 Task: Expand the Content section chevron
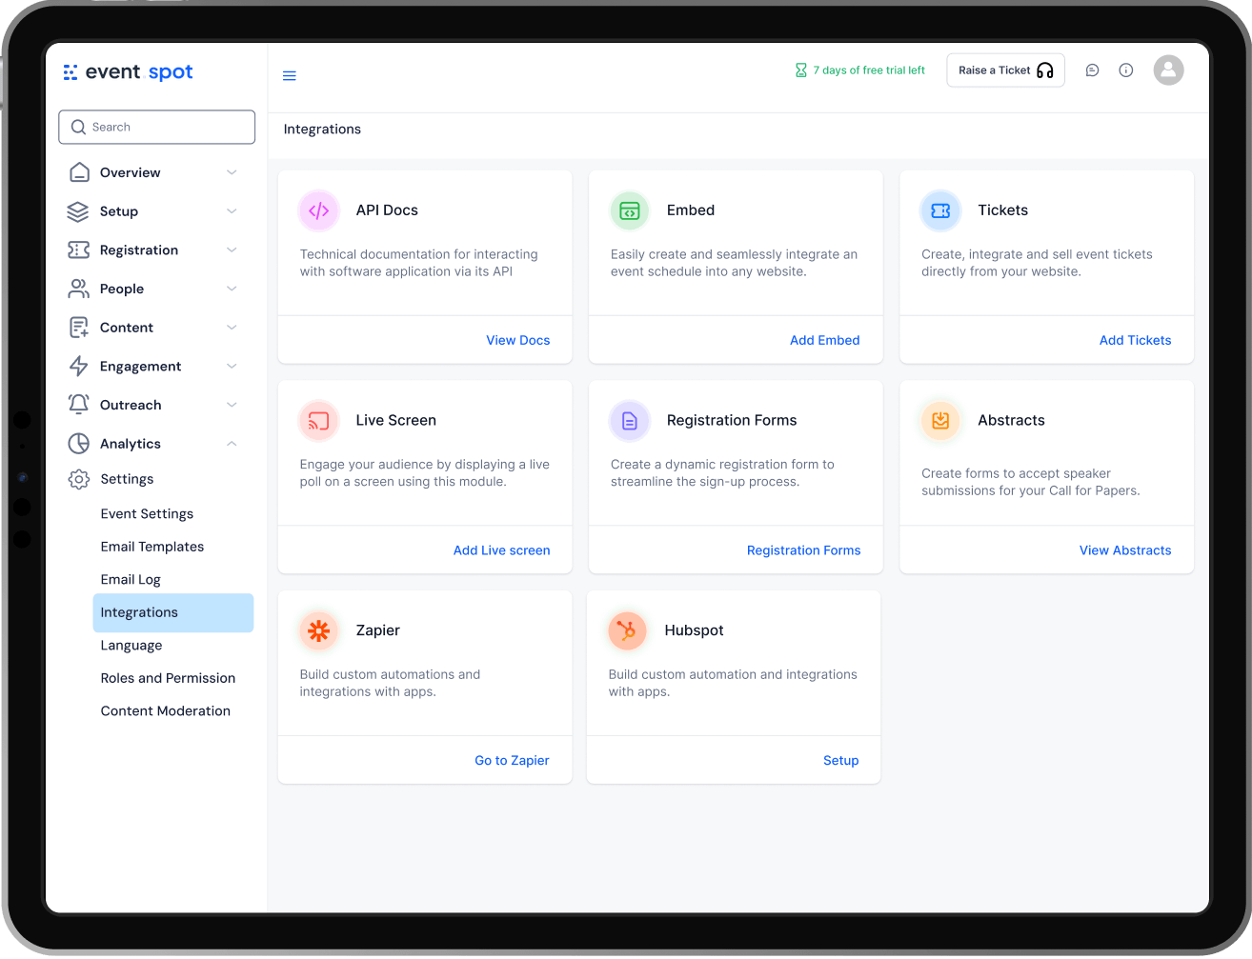point(232,328)
